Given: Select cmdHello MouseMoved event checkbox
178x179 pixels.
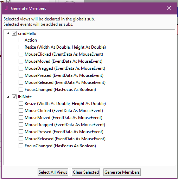Looking at the screenshot, I should point(21,61).
